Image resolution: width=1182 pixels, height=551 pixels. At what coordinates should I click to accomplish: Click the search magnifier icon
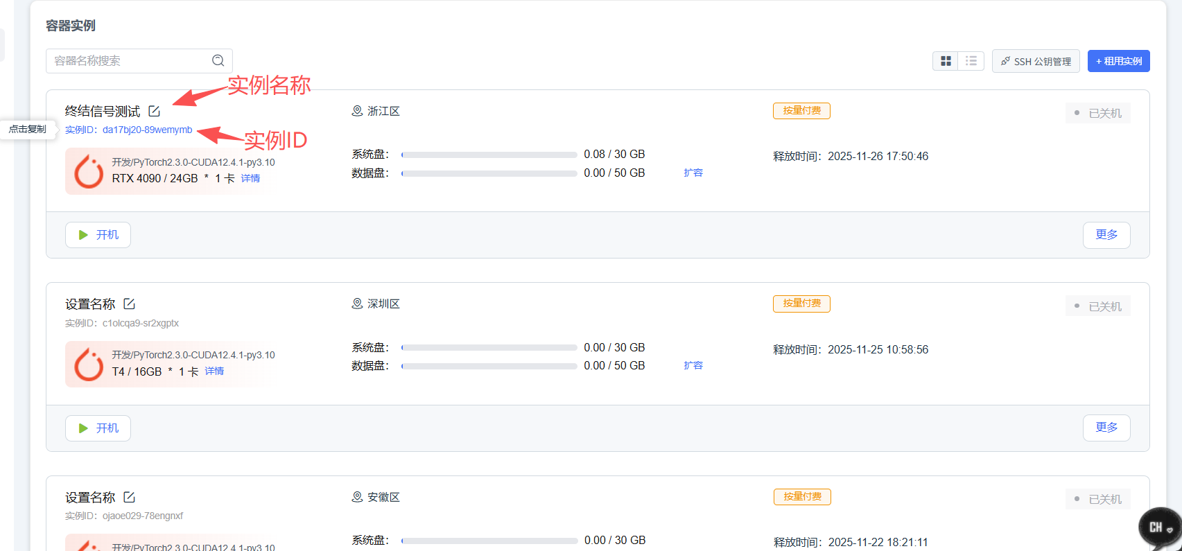coord(218,61)
